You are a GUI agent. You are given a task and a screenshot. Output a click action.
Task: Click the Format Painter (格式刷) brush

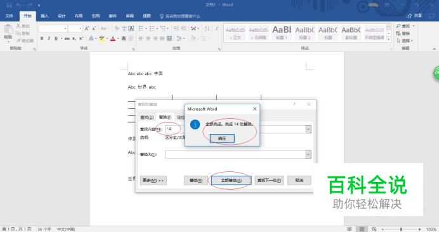(x=18, y=40)
